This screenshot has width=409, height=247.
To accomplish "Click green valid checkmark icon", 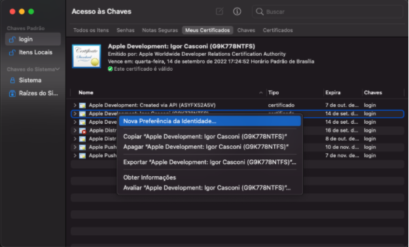I will pyautogui.click(x=110, y=69).
